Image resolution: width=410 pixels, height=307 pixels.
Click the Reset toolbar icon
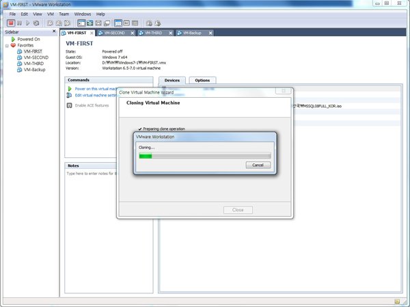36,23
